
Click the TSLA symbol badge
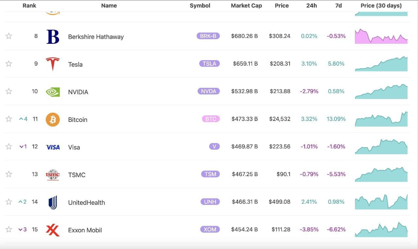click(x=209, y=63)
